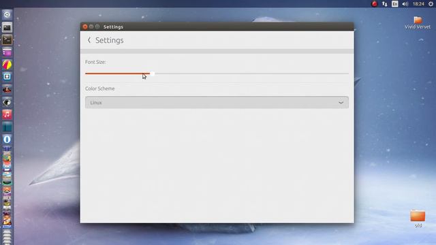Launch the Terminal from the dock

pos(7,39)
